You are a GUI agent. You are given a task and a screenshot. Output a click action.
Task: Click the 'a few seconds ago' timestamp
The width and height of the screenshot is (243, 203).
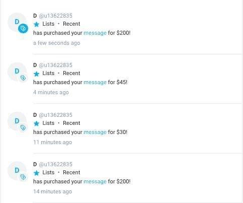click(x=57, y=43)
